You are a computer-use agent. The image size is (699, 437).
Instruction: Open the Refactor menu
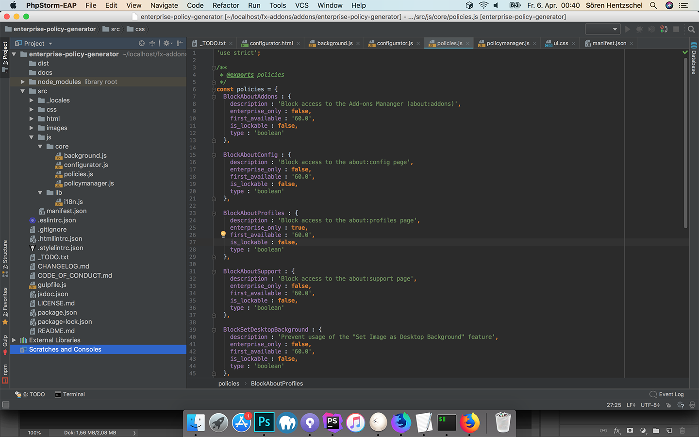pyautogui.click(x=226, y=5)
